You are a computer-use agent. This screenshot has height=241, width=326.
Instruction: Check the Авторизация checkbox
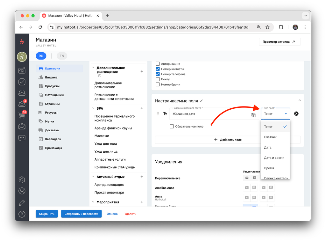click(x=158, y=64)
